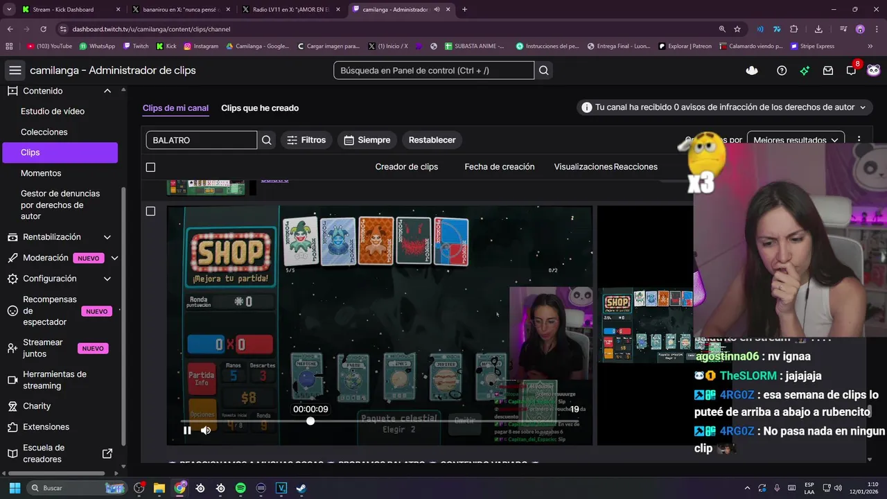Focus the BALATRO clip search field

[201, 140]
